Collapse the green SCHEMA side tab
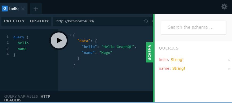 [150, 52]
